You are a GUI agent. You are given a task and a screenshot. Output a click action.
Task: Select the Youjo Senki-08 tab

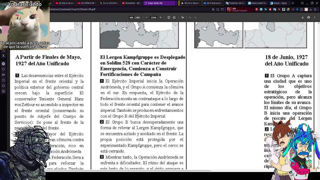click(159, 3)
